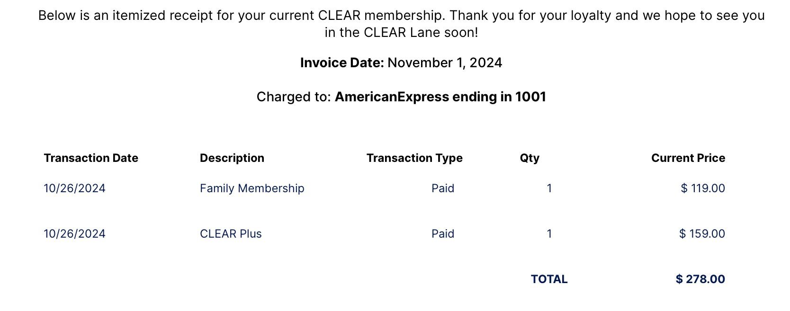Click the AmericanExpress ending in 1001 text

click(440, 97)
